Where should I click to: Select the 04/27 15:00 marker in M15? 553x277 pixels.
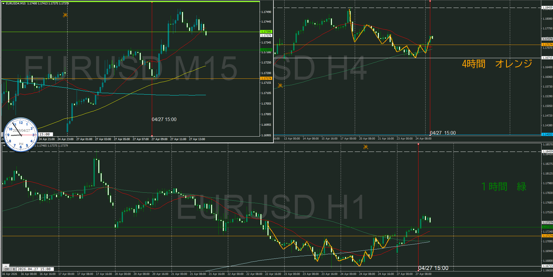pos(164,119)
